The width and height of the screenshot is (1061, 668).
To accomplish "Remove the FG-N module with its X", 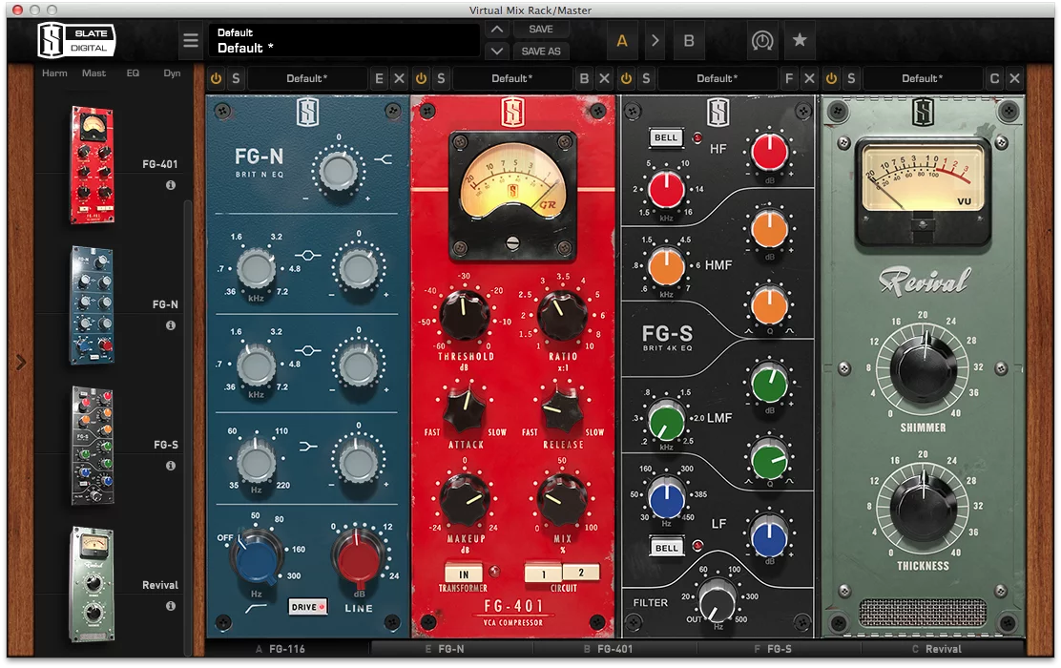I will tap(399, 78).
